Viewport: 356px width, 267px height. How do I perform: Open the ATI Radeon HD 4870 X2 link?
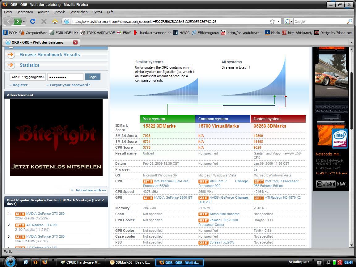(283, 197)
